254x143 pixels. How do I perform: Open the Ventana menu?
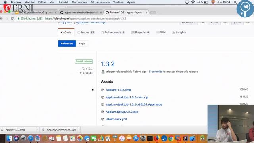[x=118, y=2]
